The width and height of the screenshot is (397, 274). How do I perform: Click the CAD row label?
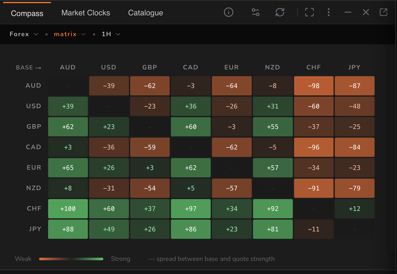[x=33, y=147]
